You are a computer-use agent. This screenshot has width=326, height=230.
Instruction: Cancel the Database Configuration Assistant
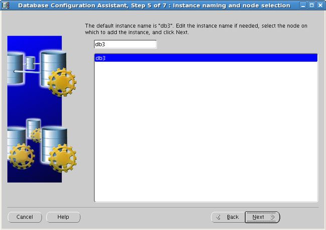[x=25, y=217]
